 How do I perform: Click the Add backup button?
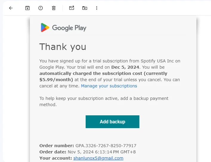pyautogui.click(x=113, y=122)
